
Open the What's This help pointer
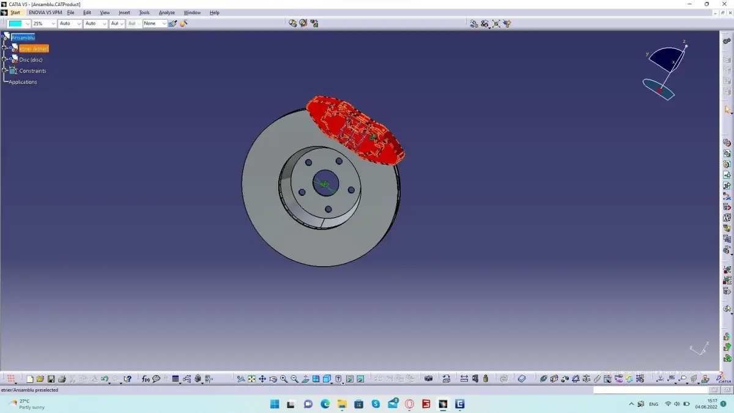[x=128, y=379]
